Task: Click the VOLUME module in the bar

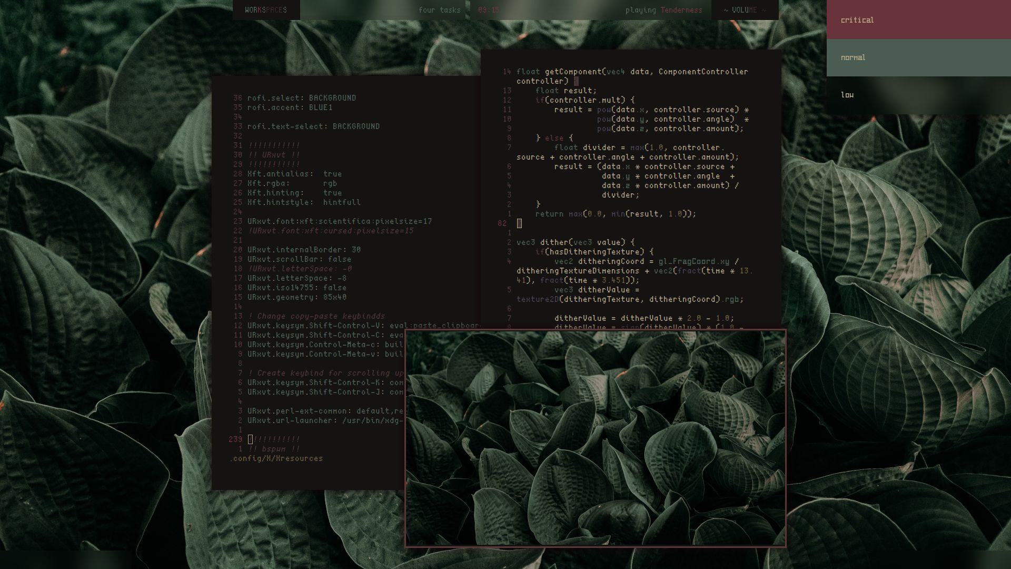Action: pos(744,9)
